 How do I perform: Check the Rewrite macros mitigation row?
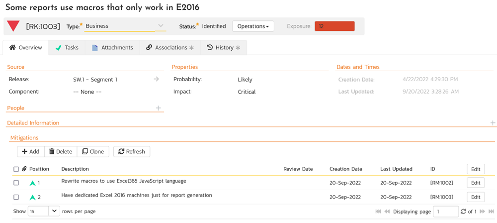16,183
